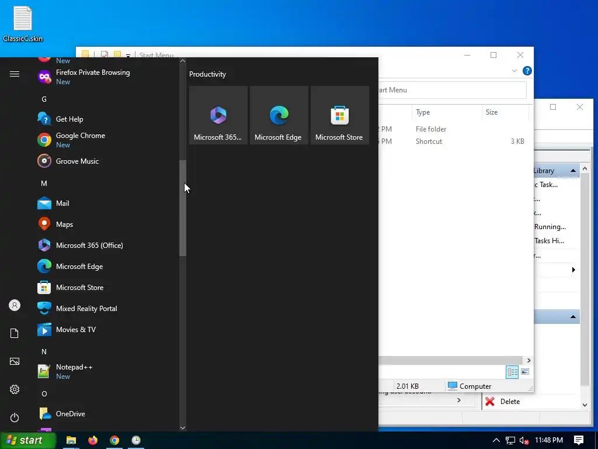Show hidden tray icons chevron
This screenshot has width=598, height=449.
pyautogui.click(x=496, y=440)
